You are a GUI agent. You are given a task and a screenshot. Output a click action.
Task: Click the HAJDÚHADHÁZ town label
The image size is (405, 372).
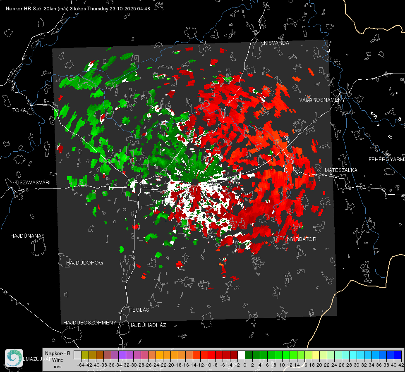(x=147, y=325)
